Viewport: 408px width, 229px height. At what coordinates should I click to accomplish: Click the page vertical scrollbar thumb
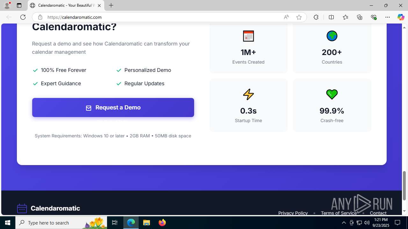(404, 186)
